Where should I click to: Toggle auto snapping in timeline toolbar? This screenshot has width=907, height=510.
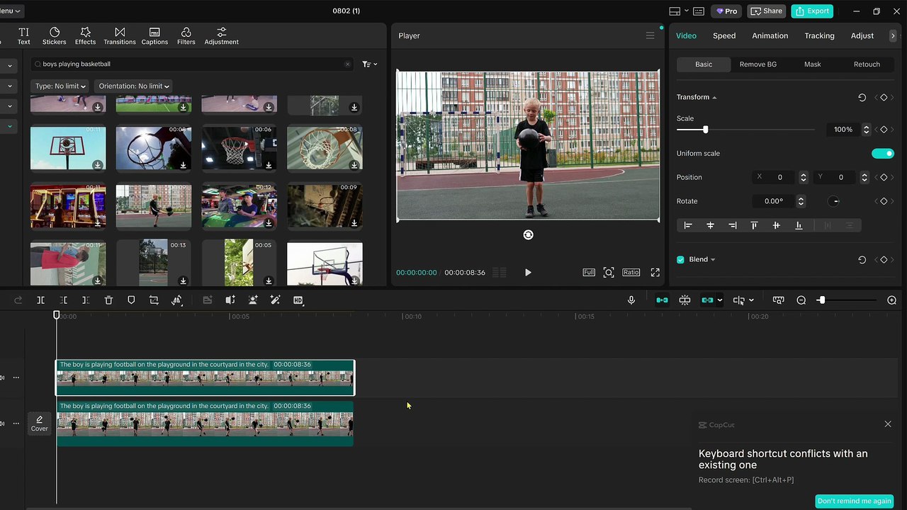[x=685, y=300]
